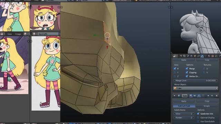Toggle the Merge option checkbox

[187, 69]
